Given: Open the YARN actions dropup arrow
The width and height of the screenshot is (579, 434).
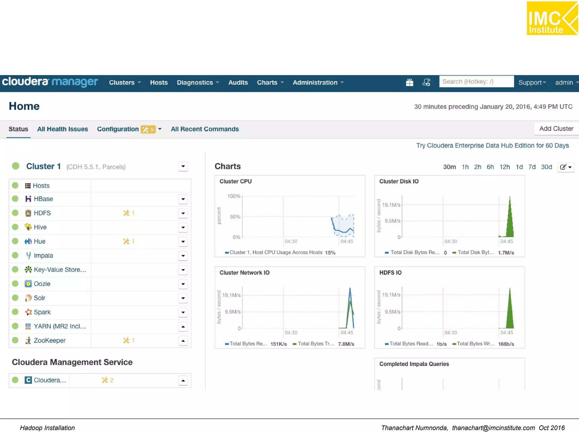Looking at the screenshot, I should coord(183,327).
